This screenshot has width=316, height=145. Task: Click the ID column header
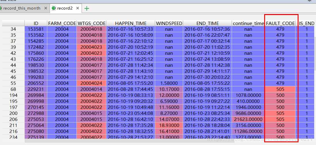point(36,23)
